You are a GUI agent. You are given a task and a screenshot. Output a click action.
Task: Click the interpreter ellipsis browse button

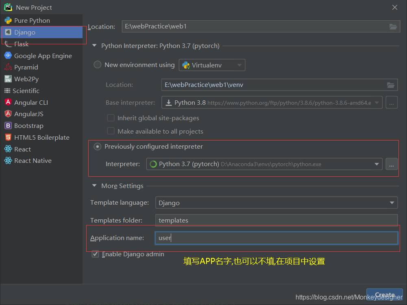[x=392, y=164]
